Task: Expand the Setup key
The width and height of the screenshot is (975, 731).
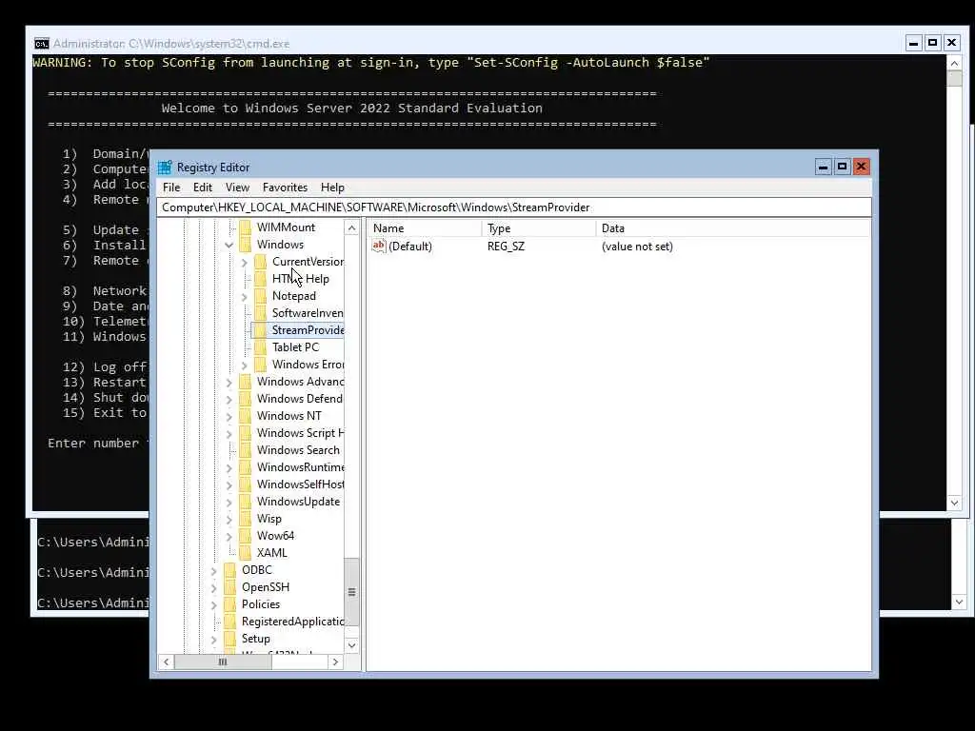Action: point(214,639)
